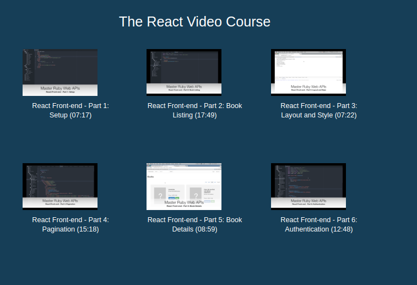
Task: Click the 'Master Ruby Web APIs' banner on Part 3 thumbnail
Action: [308, 87]
